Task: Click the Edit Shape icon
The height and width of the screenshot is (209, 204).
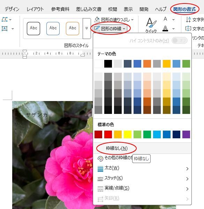Action: (x=5, y=19)
